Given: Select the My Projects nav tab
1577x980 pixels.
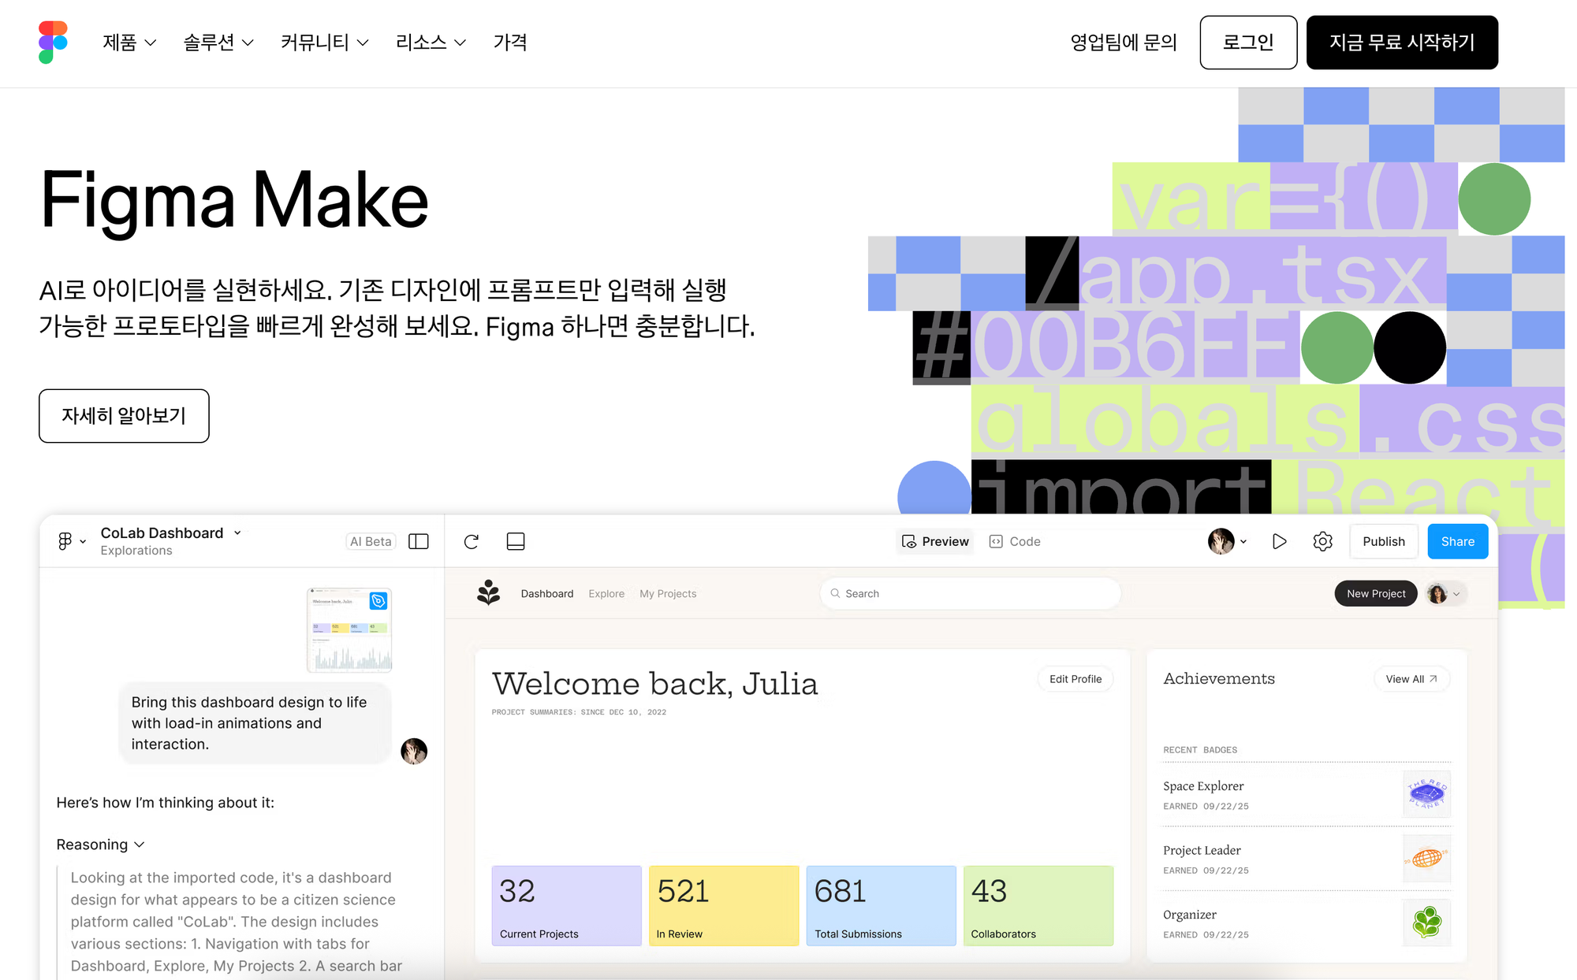Looking at the screenshot, I should (x=668, y=593).
